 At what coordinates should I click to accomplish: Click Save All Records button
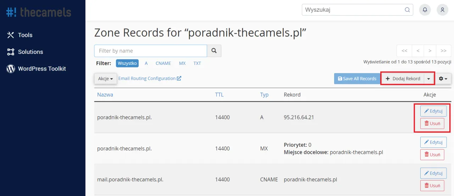tap(357, 79)
